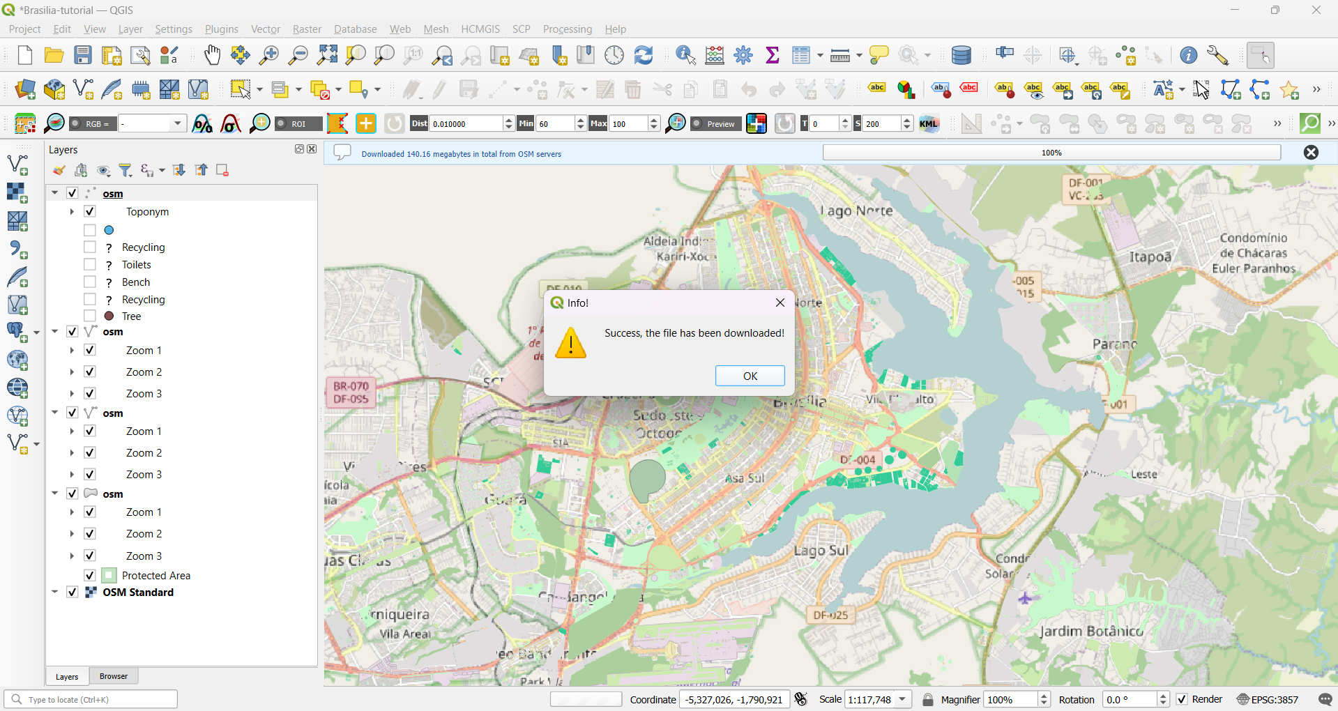Click the 100% download progress bar
Viewport: 1338px width, 711px height.
1051,153
